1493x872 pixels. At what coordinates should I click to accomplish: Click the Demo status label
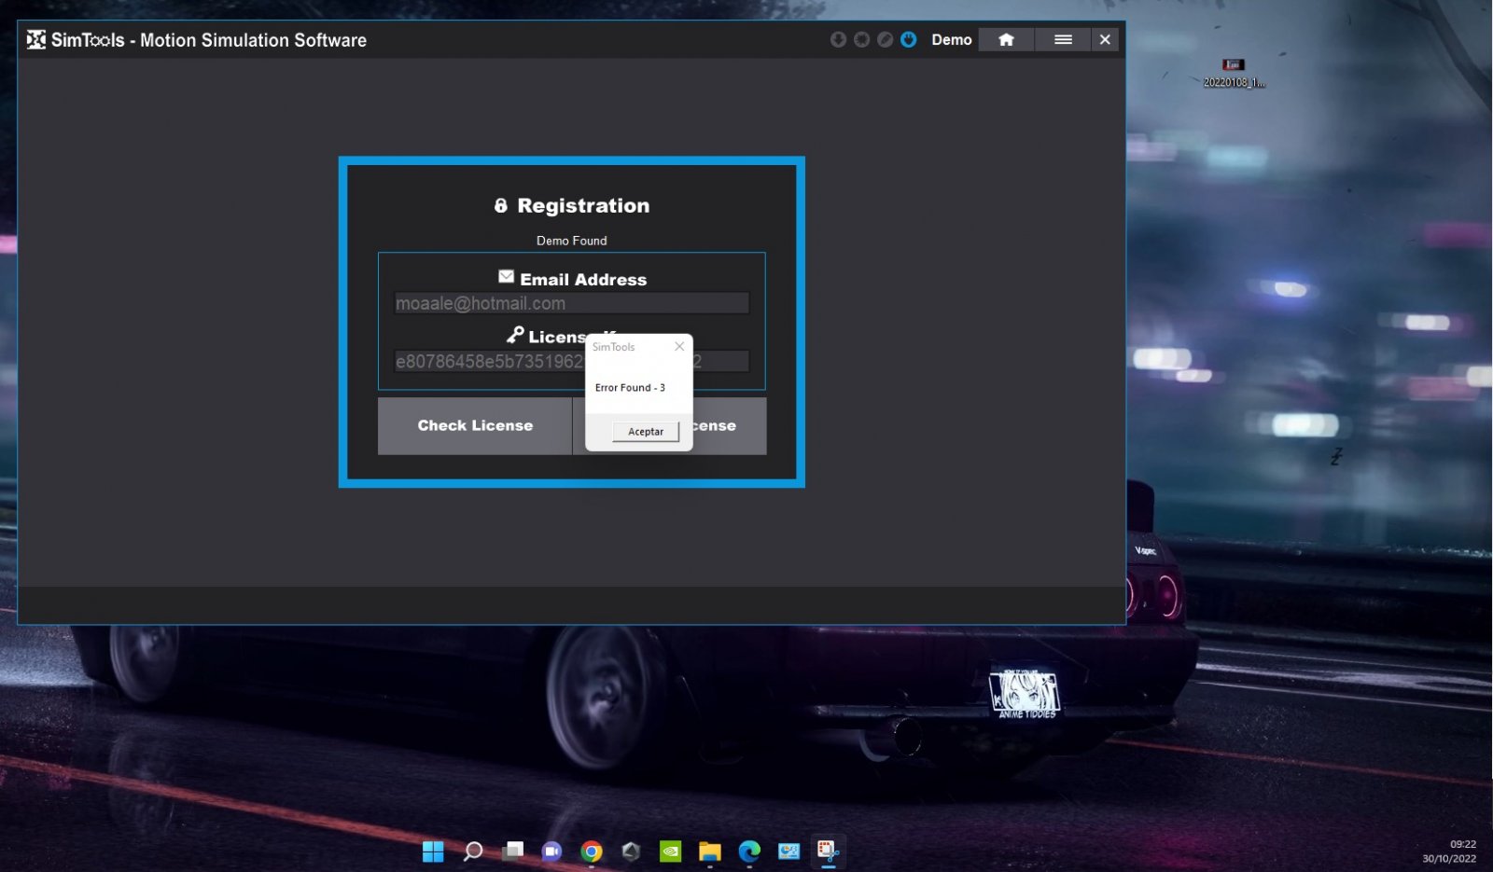[952, 39]
